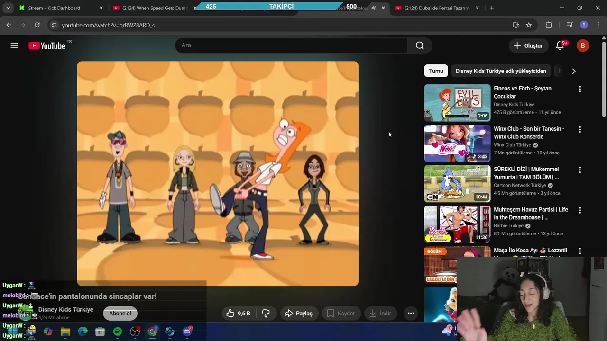Close the Dubai'de Ferrari tab
Viewport: 607px width, 341px height.
click(x=477, y=8)
